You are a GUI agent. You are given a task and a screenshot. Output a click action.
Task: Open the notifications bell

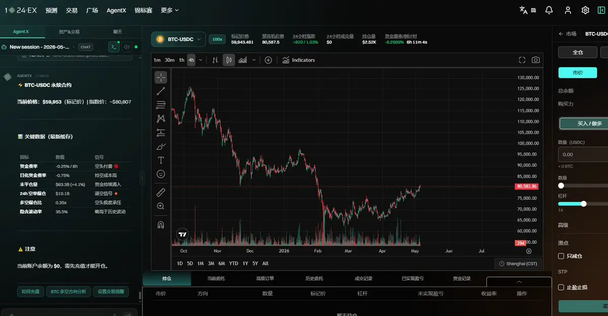pyautogui.click(x=549, y=10)
